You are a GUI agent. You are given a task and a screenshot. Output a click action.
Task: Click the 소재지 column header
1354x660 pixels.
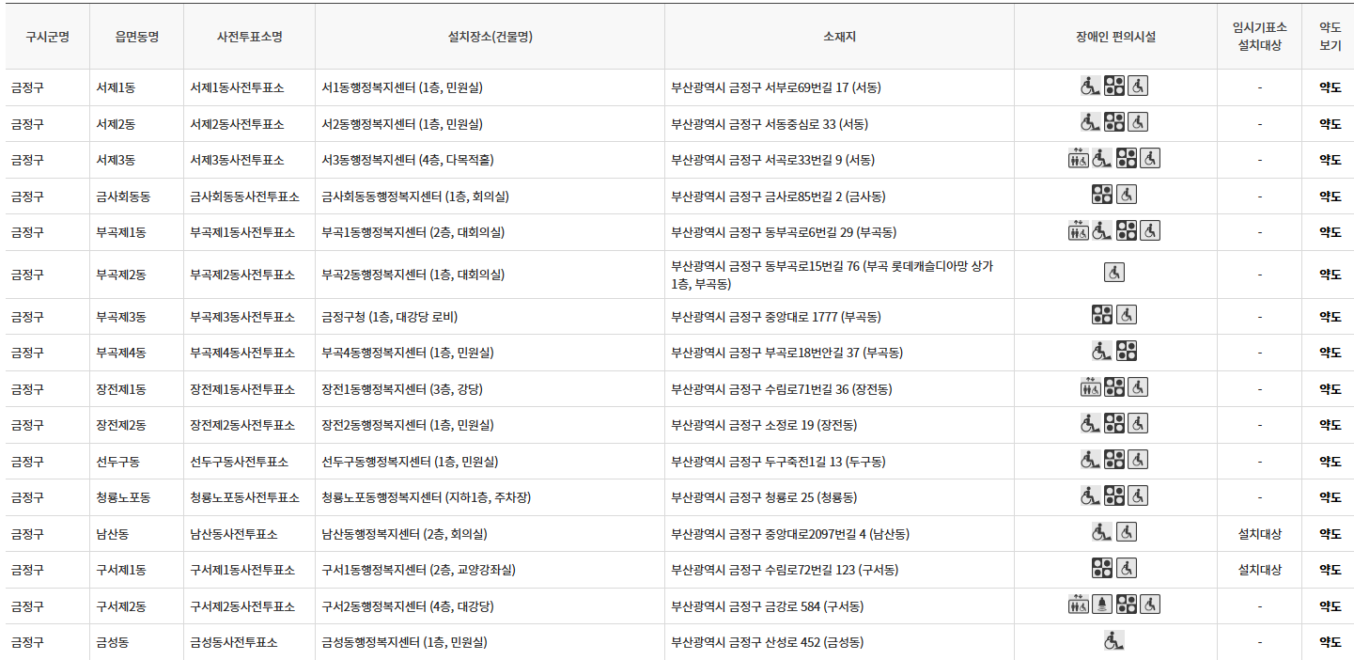click(x=840, y=36)
